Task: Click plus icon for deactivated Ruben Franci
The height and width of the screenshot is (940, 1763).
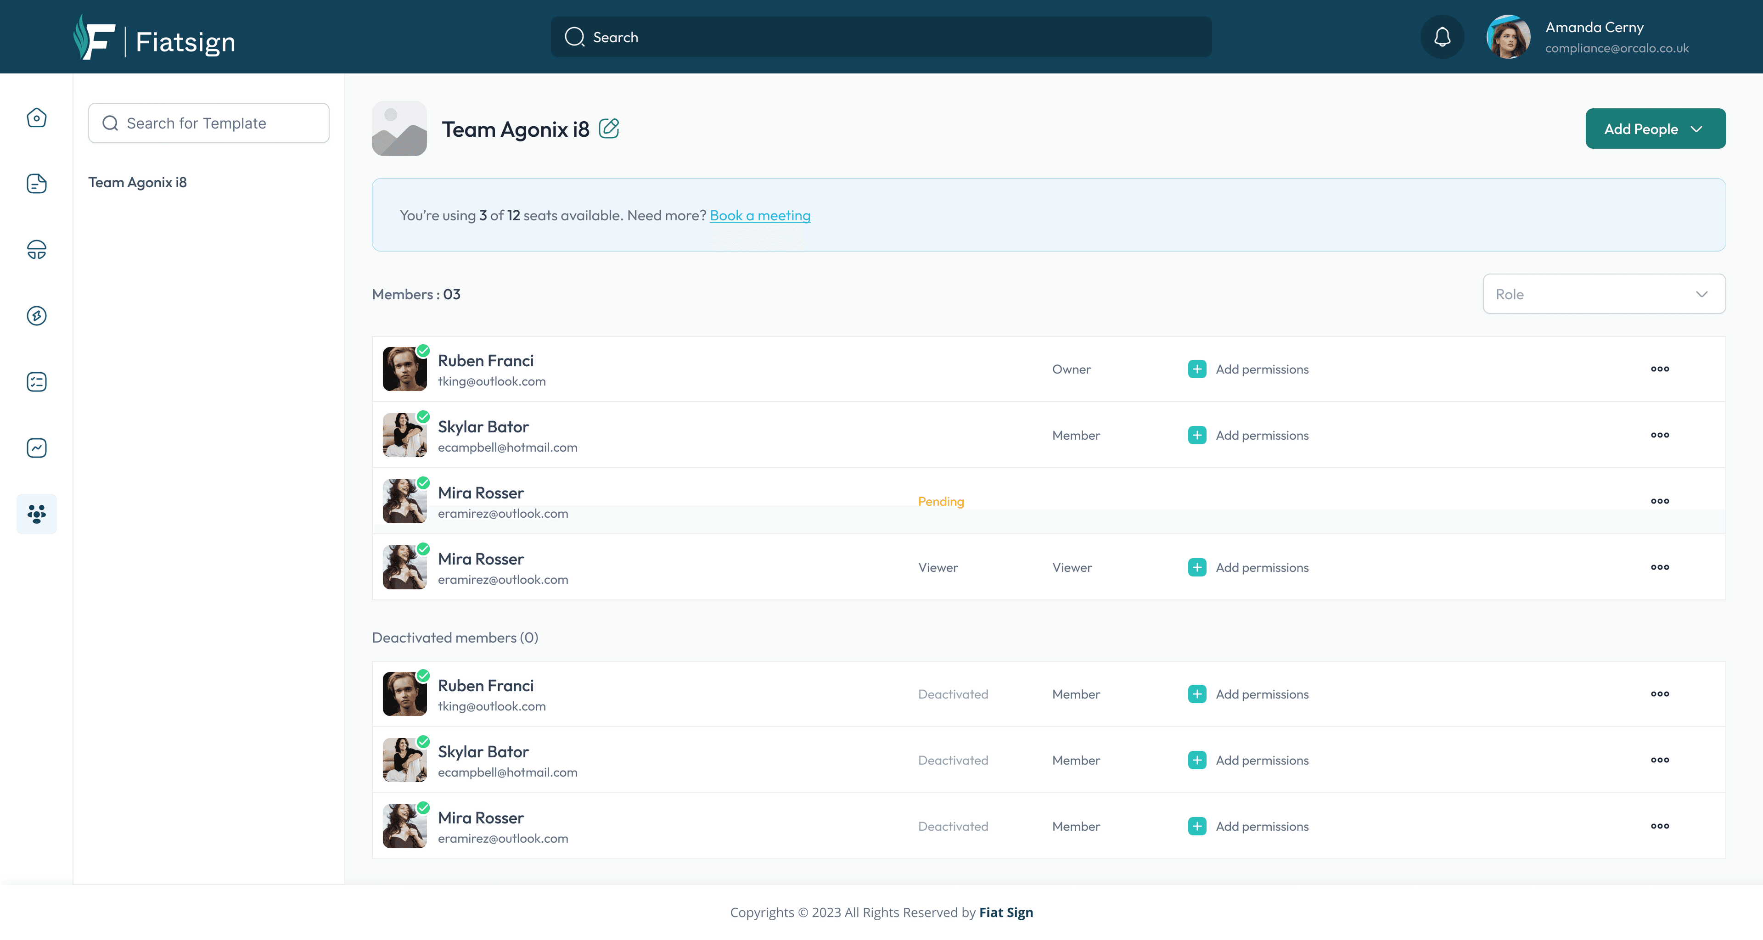Action: point(1197,694)
